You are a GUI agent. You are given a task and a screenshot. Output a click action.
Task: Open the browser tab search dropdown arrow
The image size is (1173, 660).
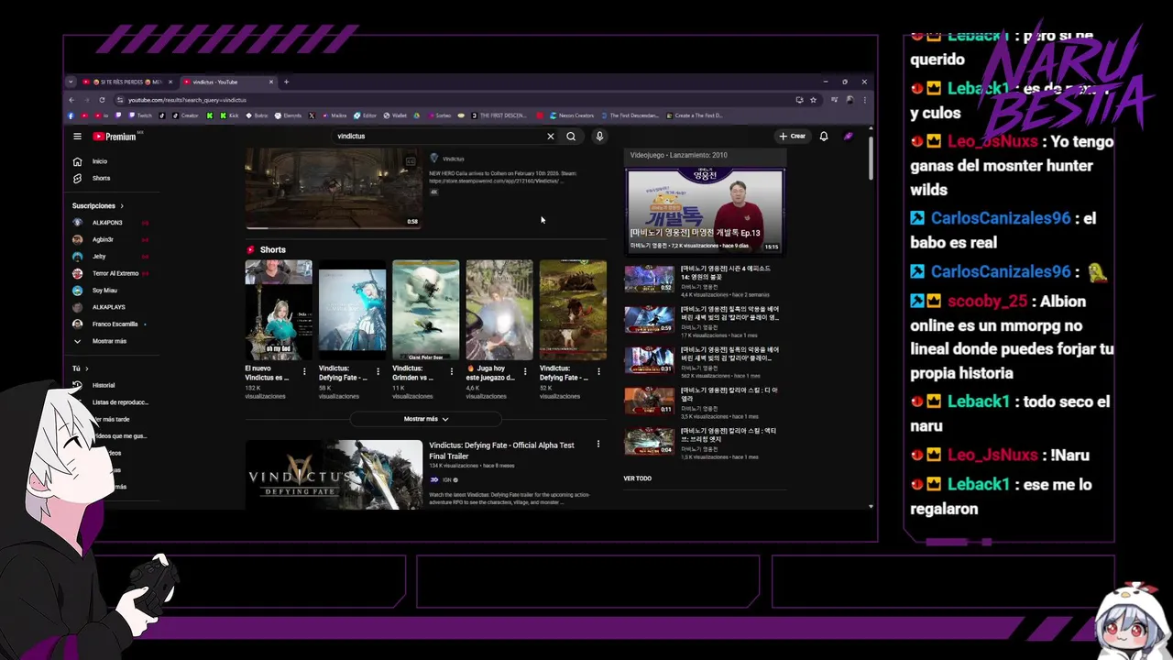[71, 82]
